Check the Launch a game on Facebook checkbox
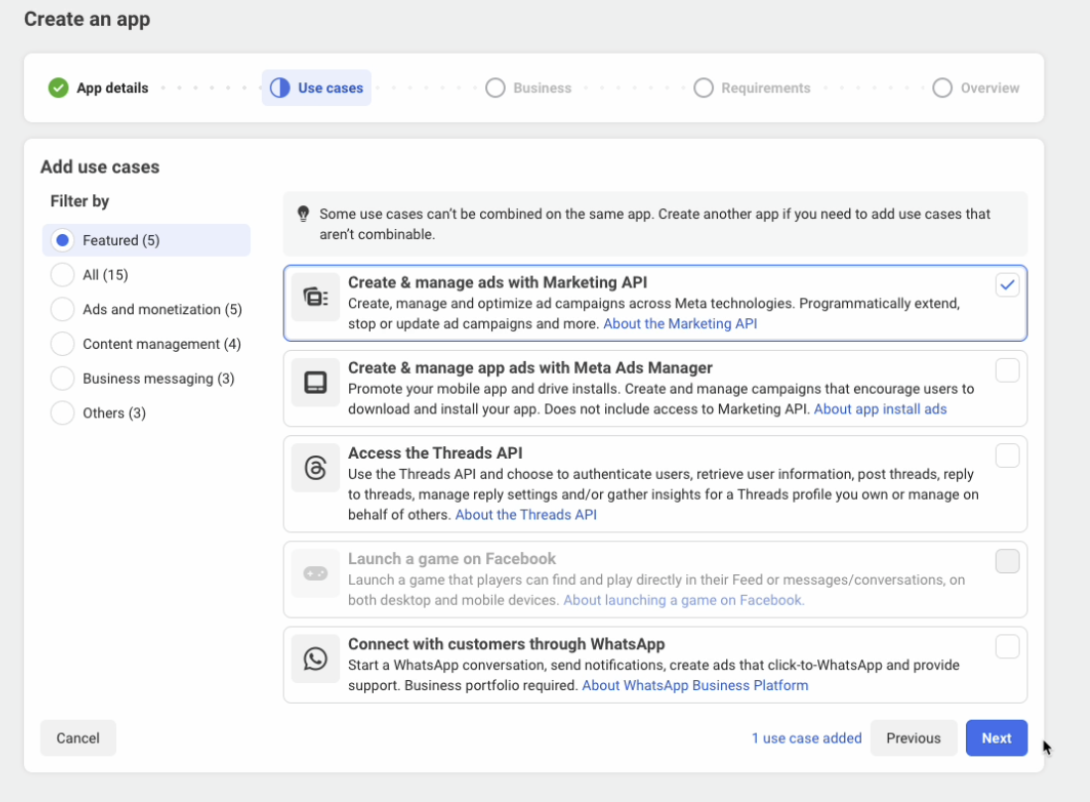Viewport: 1090px width, 802px height. [1007, 561]
